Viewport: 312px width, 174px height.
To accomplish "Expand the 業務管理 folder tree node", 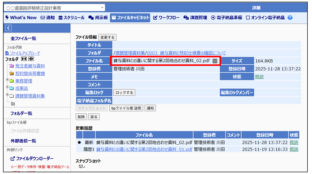I will pyautogui.click(x=7, y=80).
